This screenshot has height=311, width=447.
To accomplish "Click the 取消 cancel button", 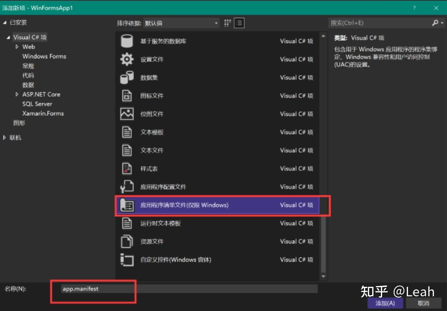I will tap(425, 303).
